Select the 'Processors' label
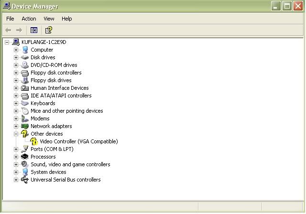Viewport: 306px width, 214px height. pyautogui.click(x=43, y=157)
